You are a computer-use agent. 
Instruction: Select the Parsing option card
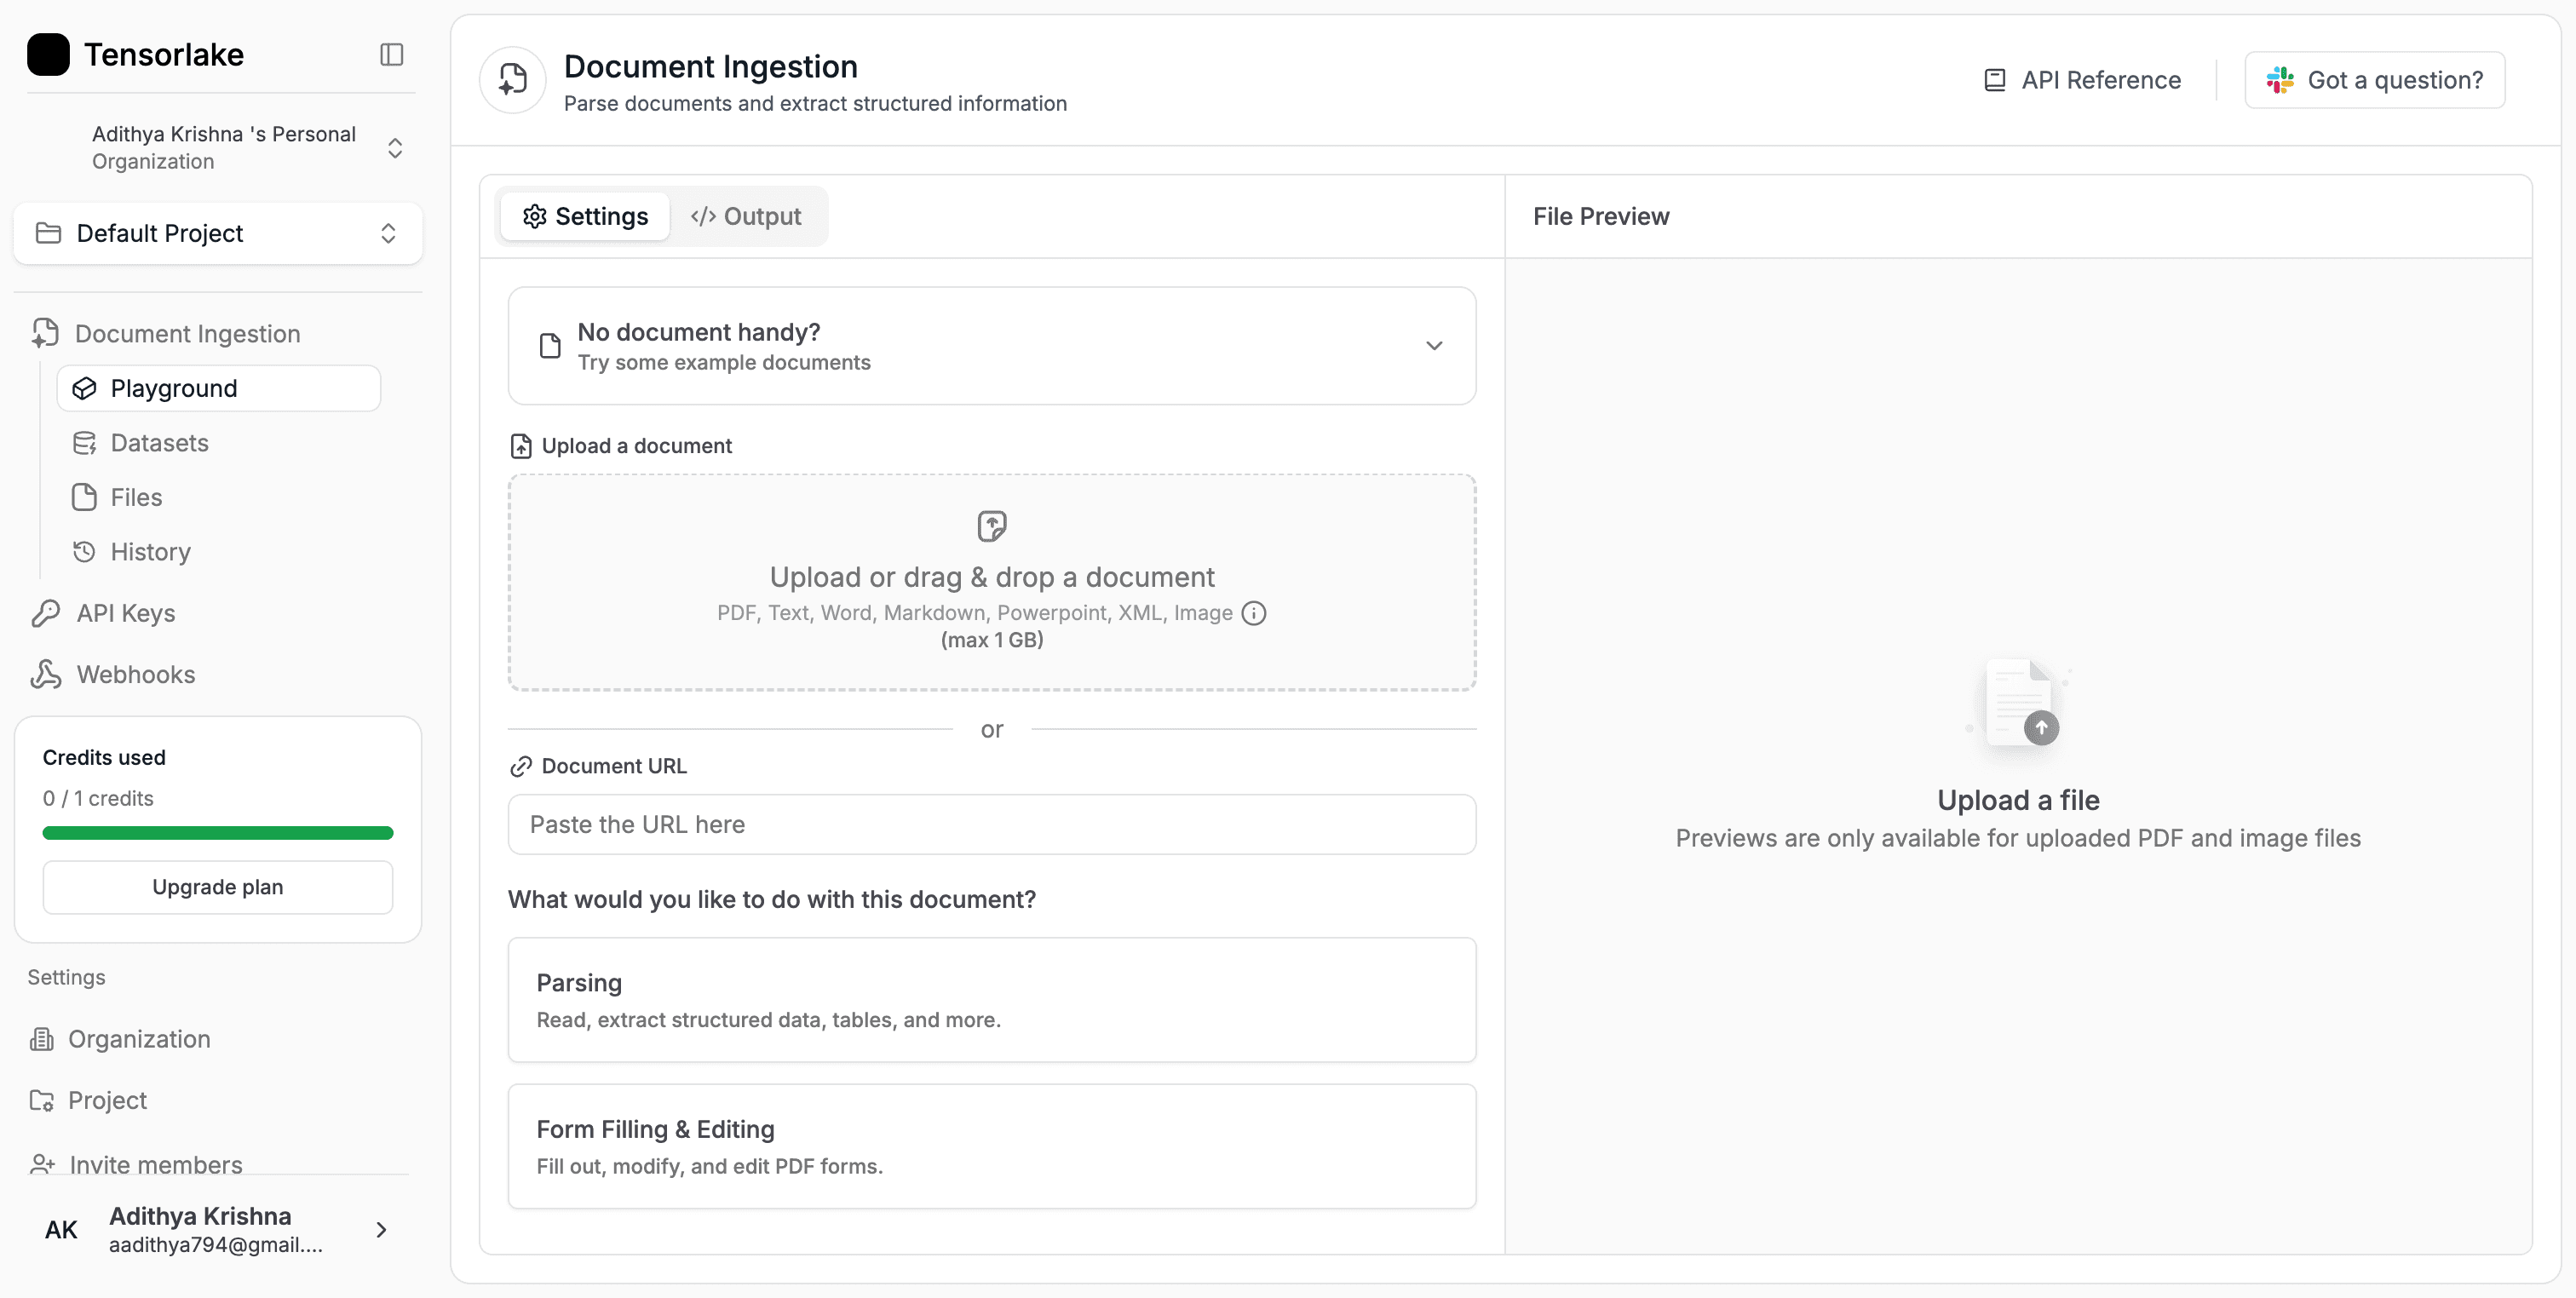(992, 1000)
